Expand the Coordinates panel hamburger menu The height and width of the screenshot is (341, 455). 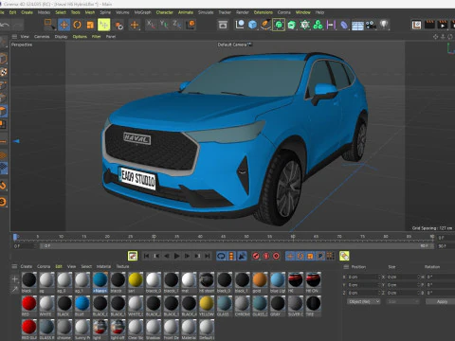(x=346, y=267)
